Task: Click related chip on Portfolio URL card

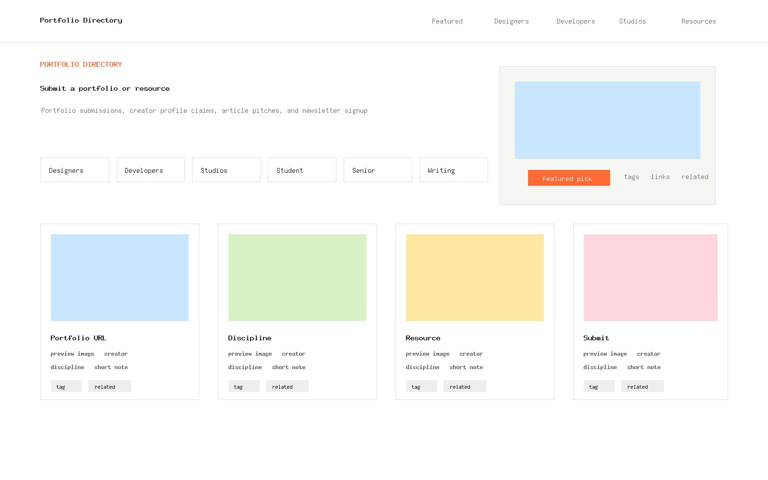Action: (x=109, y=386)
